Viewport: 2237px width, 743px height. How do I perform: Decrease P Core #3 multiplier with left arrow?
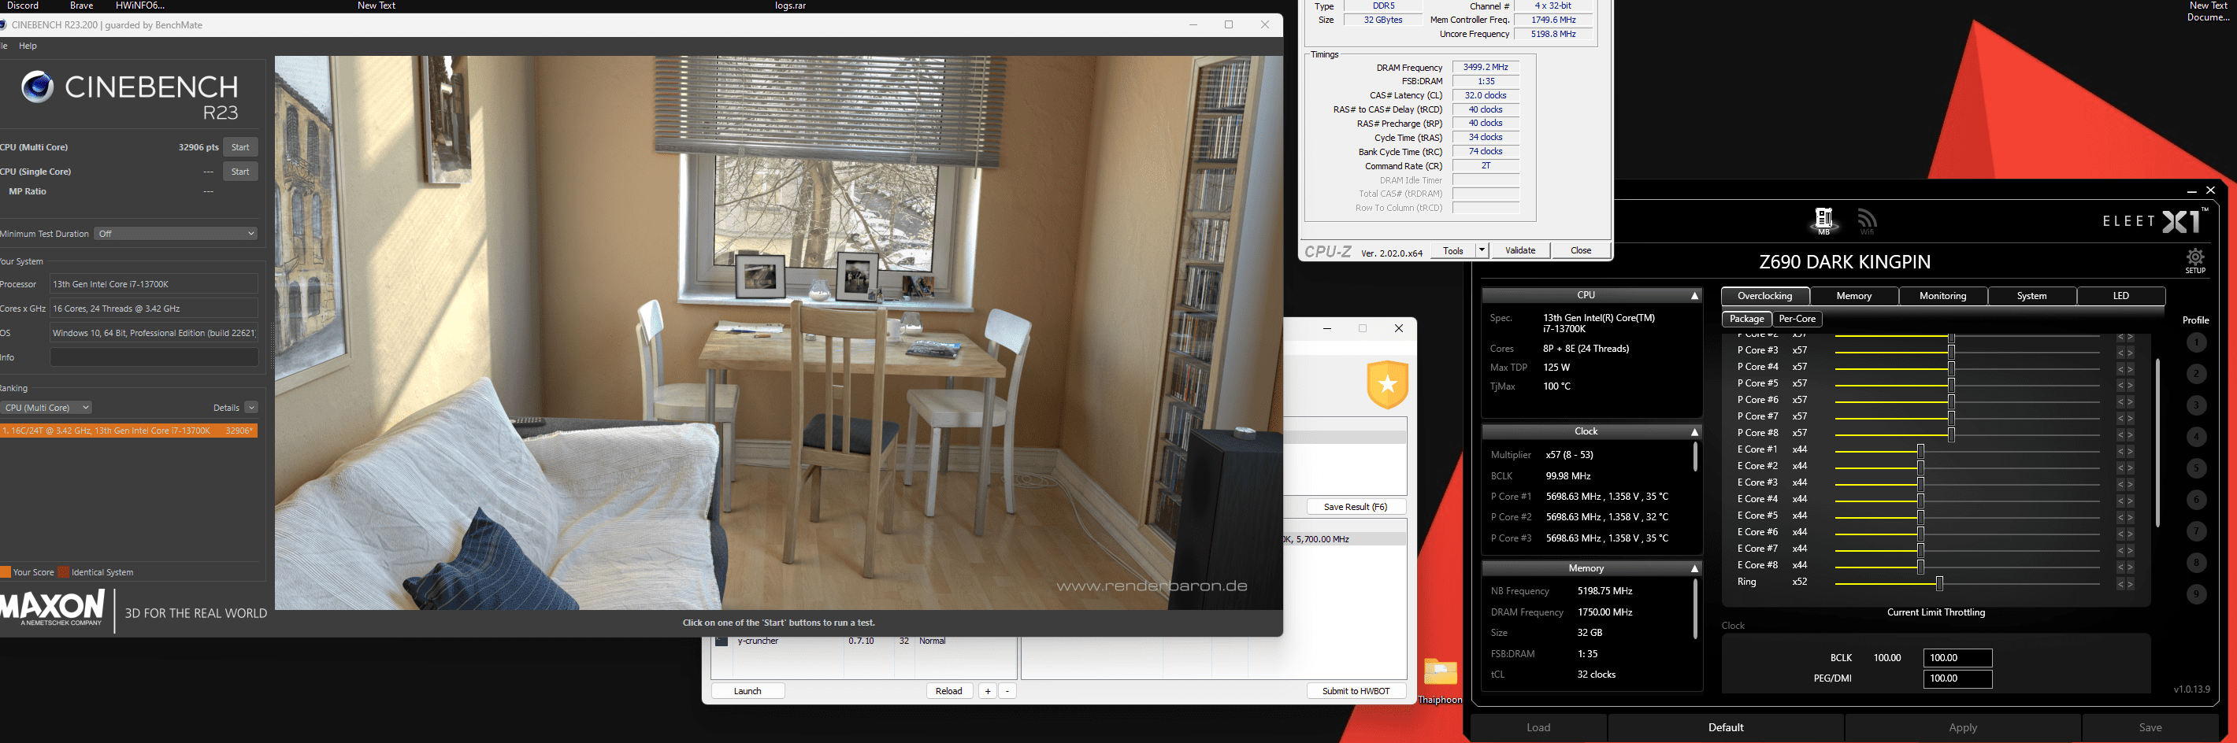point(2120,353)
